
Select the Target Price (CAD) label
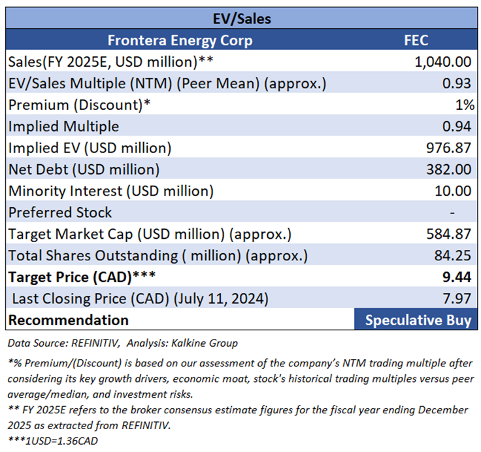82,277
